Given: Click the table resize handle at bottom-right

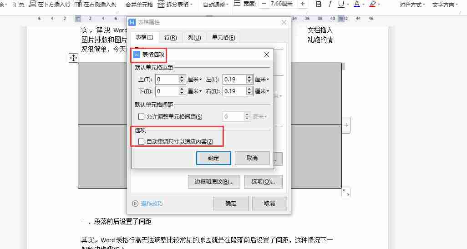Looking at the screenshot, I should [x=346, y=193].
